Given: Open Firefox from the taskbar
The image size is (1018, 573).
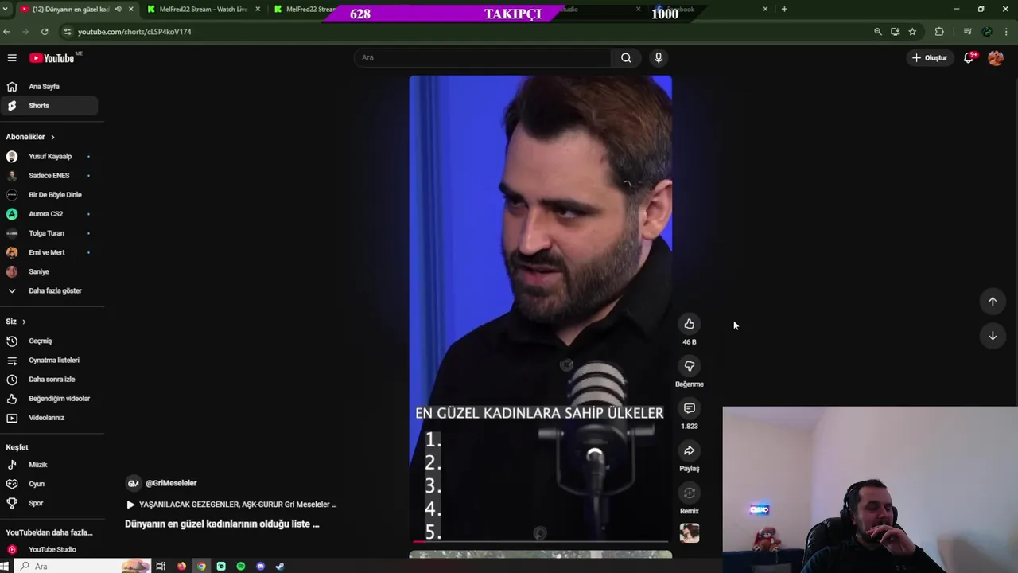Looking at the screenshot, I should pyautogui.click(x=181, y=567).
